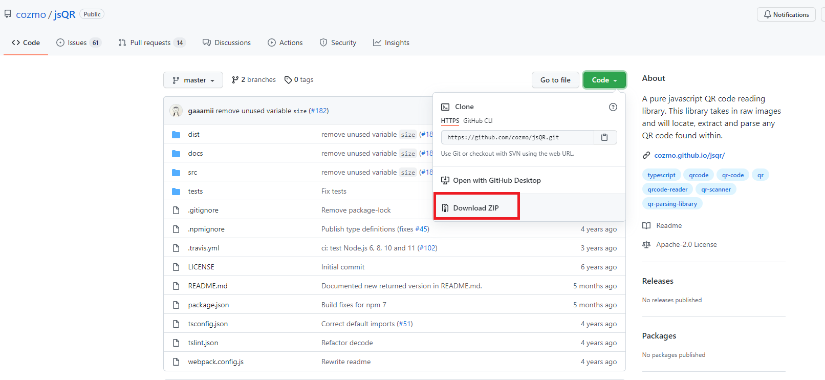Click the Notifications bell button

(786, 15)
